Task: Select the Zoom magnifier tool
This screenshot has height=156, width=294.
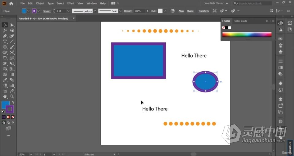Action: point(12,96)
